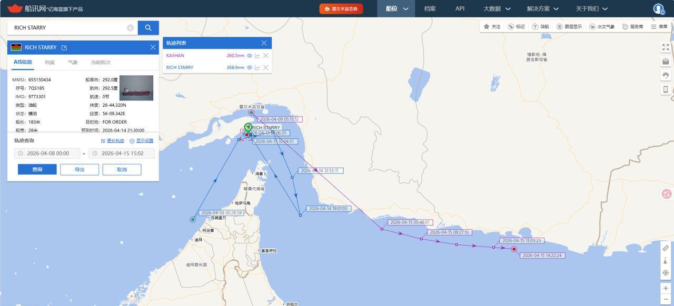Click the Export button
The image size is (674, 306).
[x=80, y=169]
